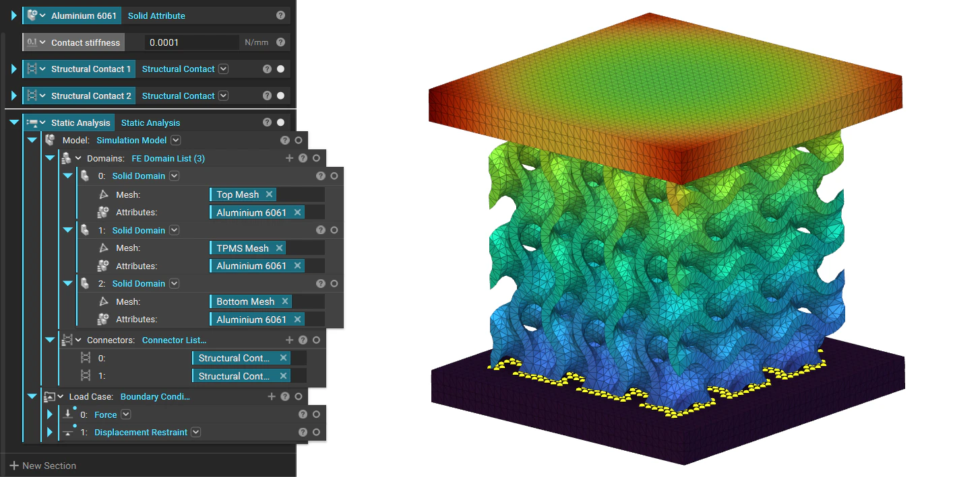The image size is (953, 477).
Task: Click the Mesh icon beside Top Mesh
Action: [103, 194]
